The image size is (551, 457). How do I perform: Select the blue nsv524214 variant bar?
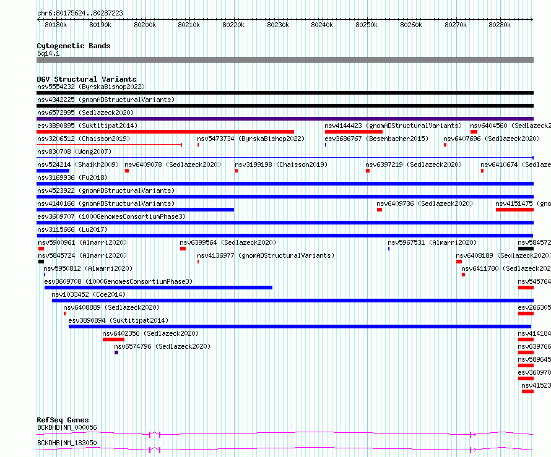click(53, 171)
